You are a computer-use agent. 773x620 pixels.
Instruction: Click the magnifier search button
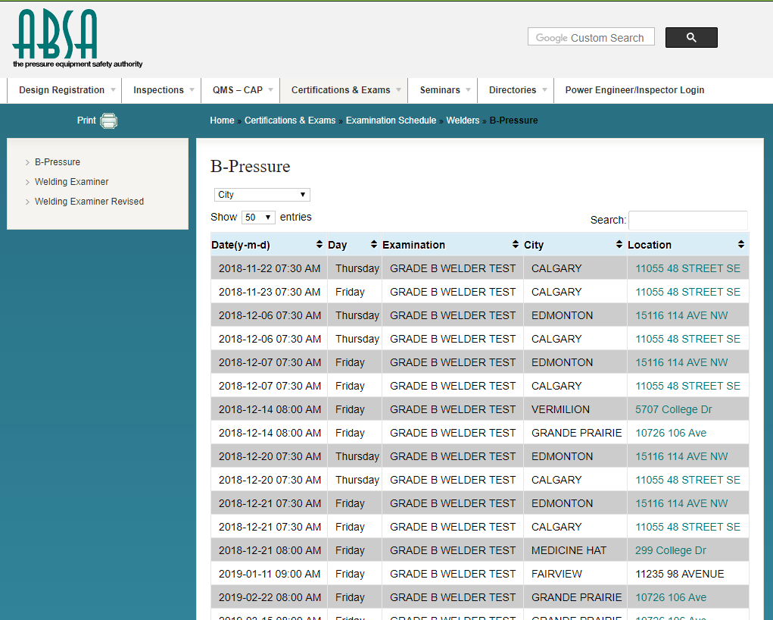[691, 37]
